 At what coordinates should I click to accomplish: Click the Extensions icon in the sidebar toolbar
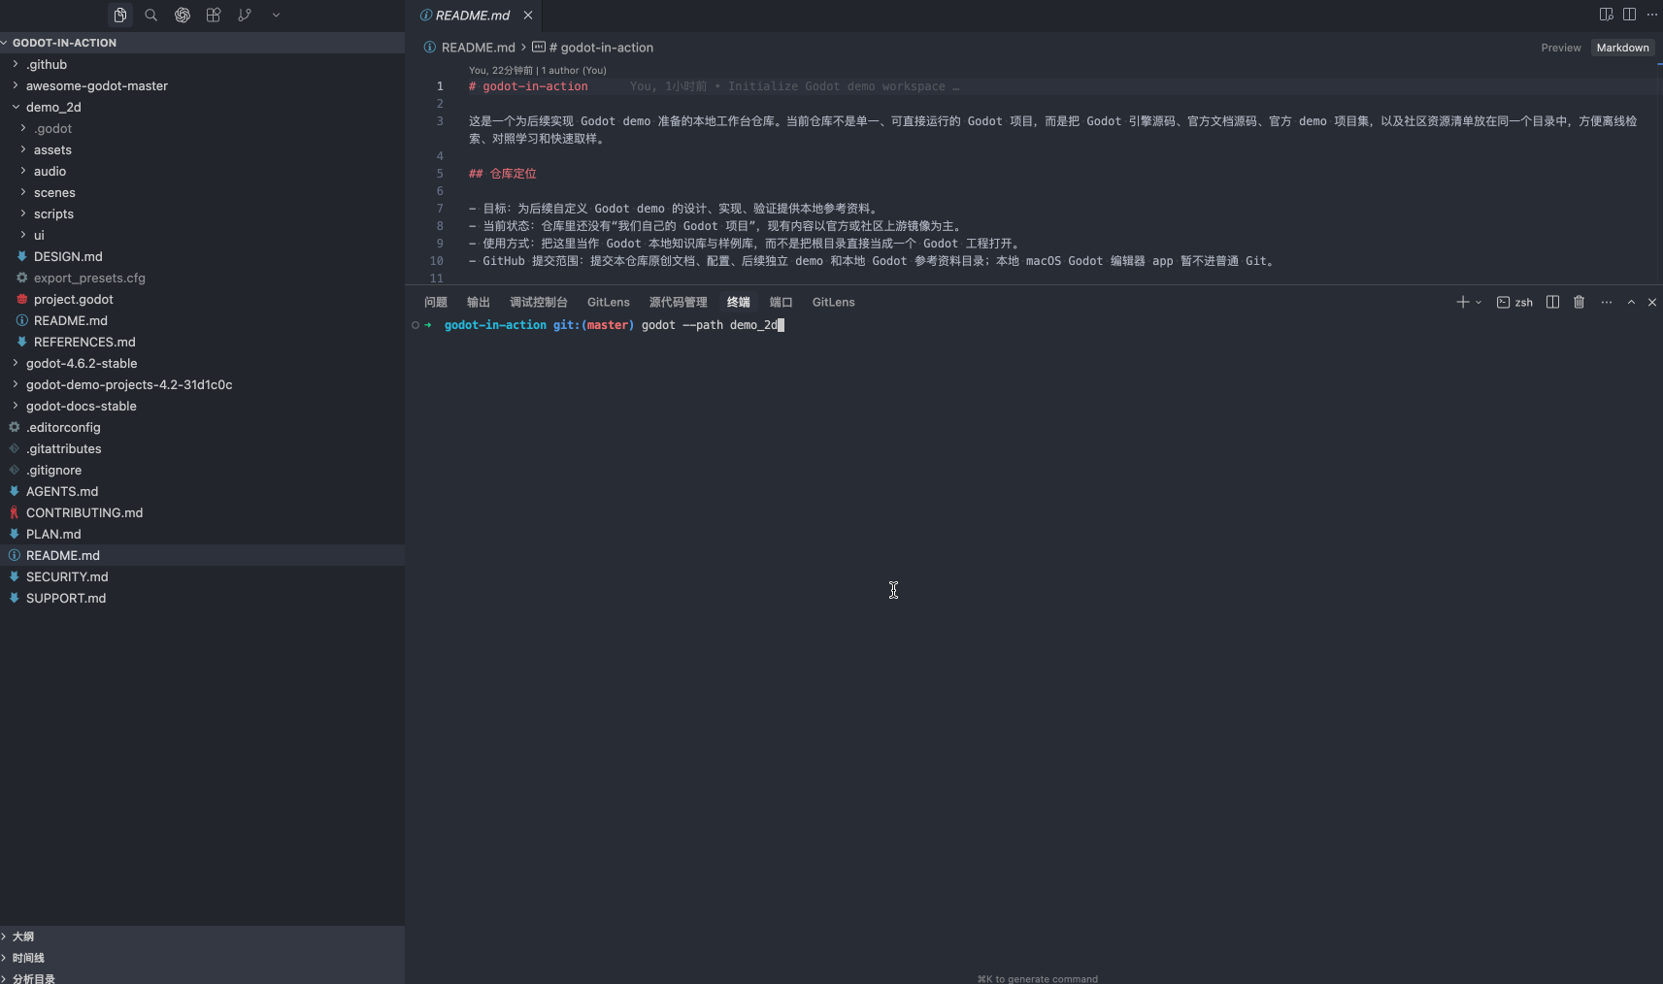(x=214, y=16)
